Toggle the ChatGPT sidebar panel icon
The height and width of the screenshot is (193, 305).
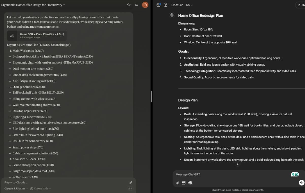158,5
